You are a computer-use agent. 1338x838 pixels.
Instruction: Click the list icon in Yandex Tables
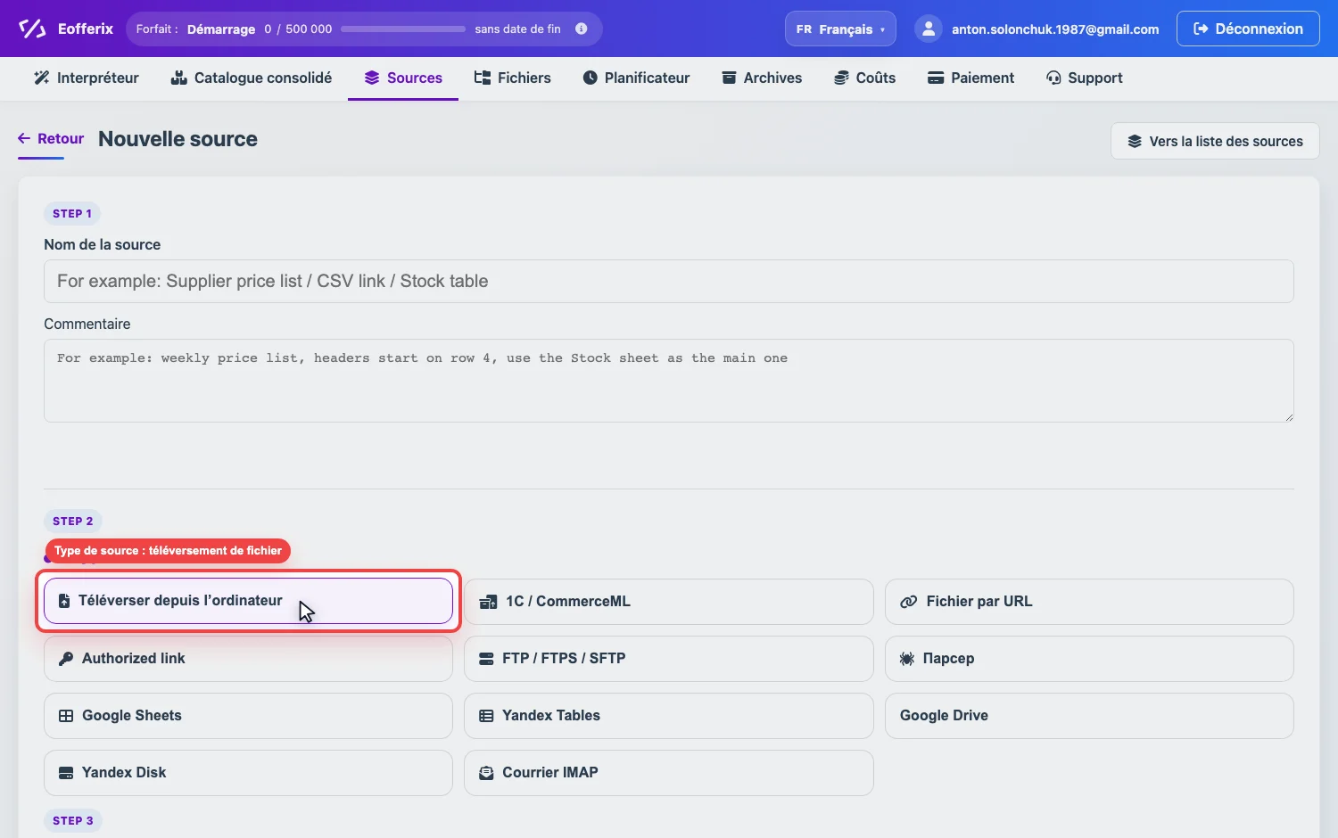[x=486, y=716]
